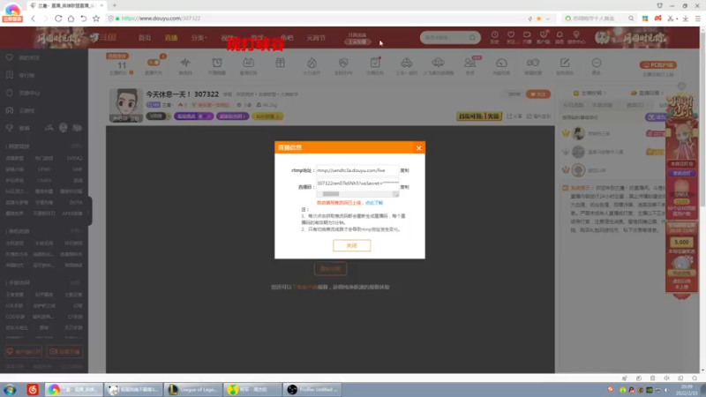
Task: Open the DOTA2 category in left sidebar
Action: click(74, 159)
